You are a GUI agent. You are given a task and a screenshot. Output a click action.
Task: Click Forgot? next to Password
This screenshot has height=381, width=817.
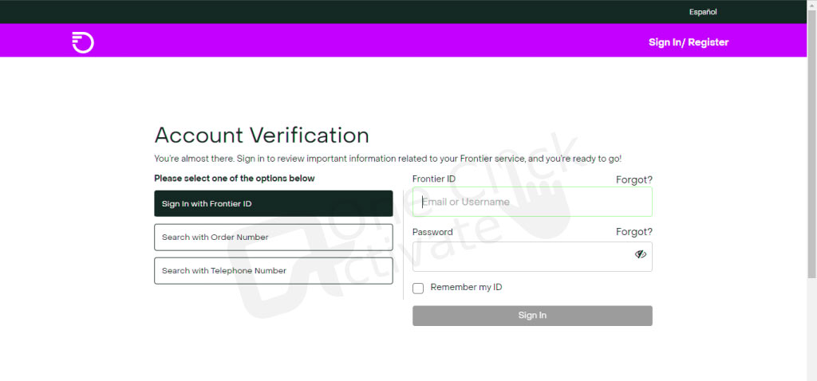(634, 232)
